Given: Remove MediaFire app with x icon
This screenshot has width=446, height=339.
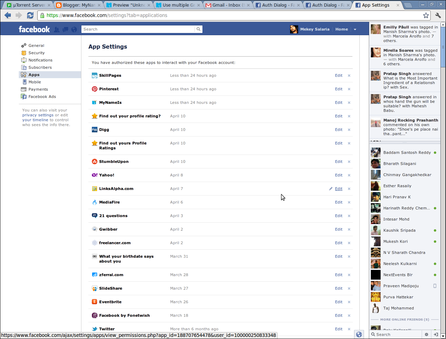Looking at the screenshot, I should (349, 202).
